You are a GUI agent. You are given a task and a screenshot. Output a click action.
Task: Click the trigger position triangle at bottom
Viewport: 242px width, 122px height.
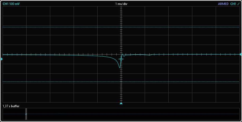click(x=121, y=103)
